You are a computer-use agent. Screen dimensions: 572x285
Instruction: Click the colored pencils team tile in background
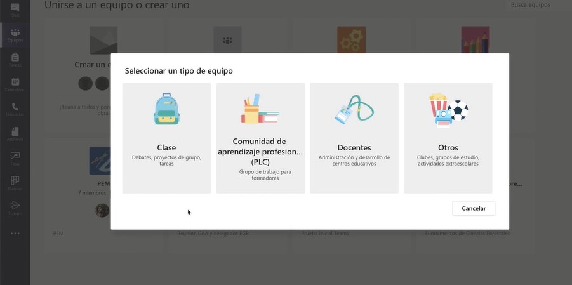pyautogui.click(x=476, y=40)
